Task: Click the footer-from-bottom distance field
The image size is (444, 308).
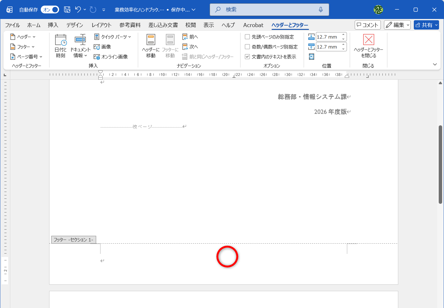Action: pos(328,47)
